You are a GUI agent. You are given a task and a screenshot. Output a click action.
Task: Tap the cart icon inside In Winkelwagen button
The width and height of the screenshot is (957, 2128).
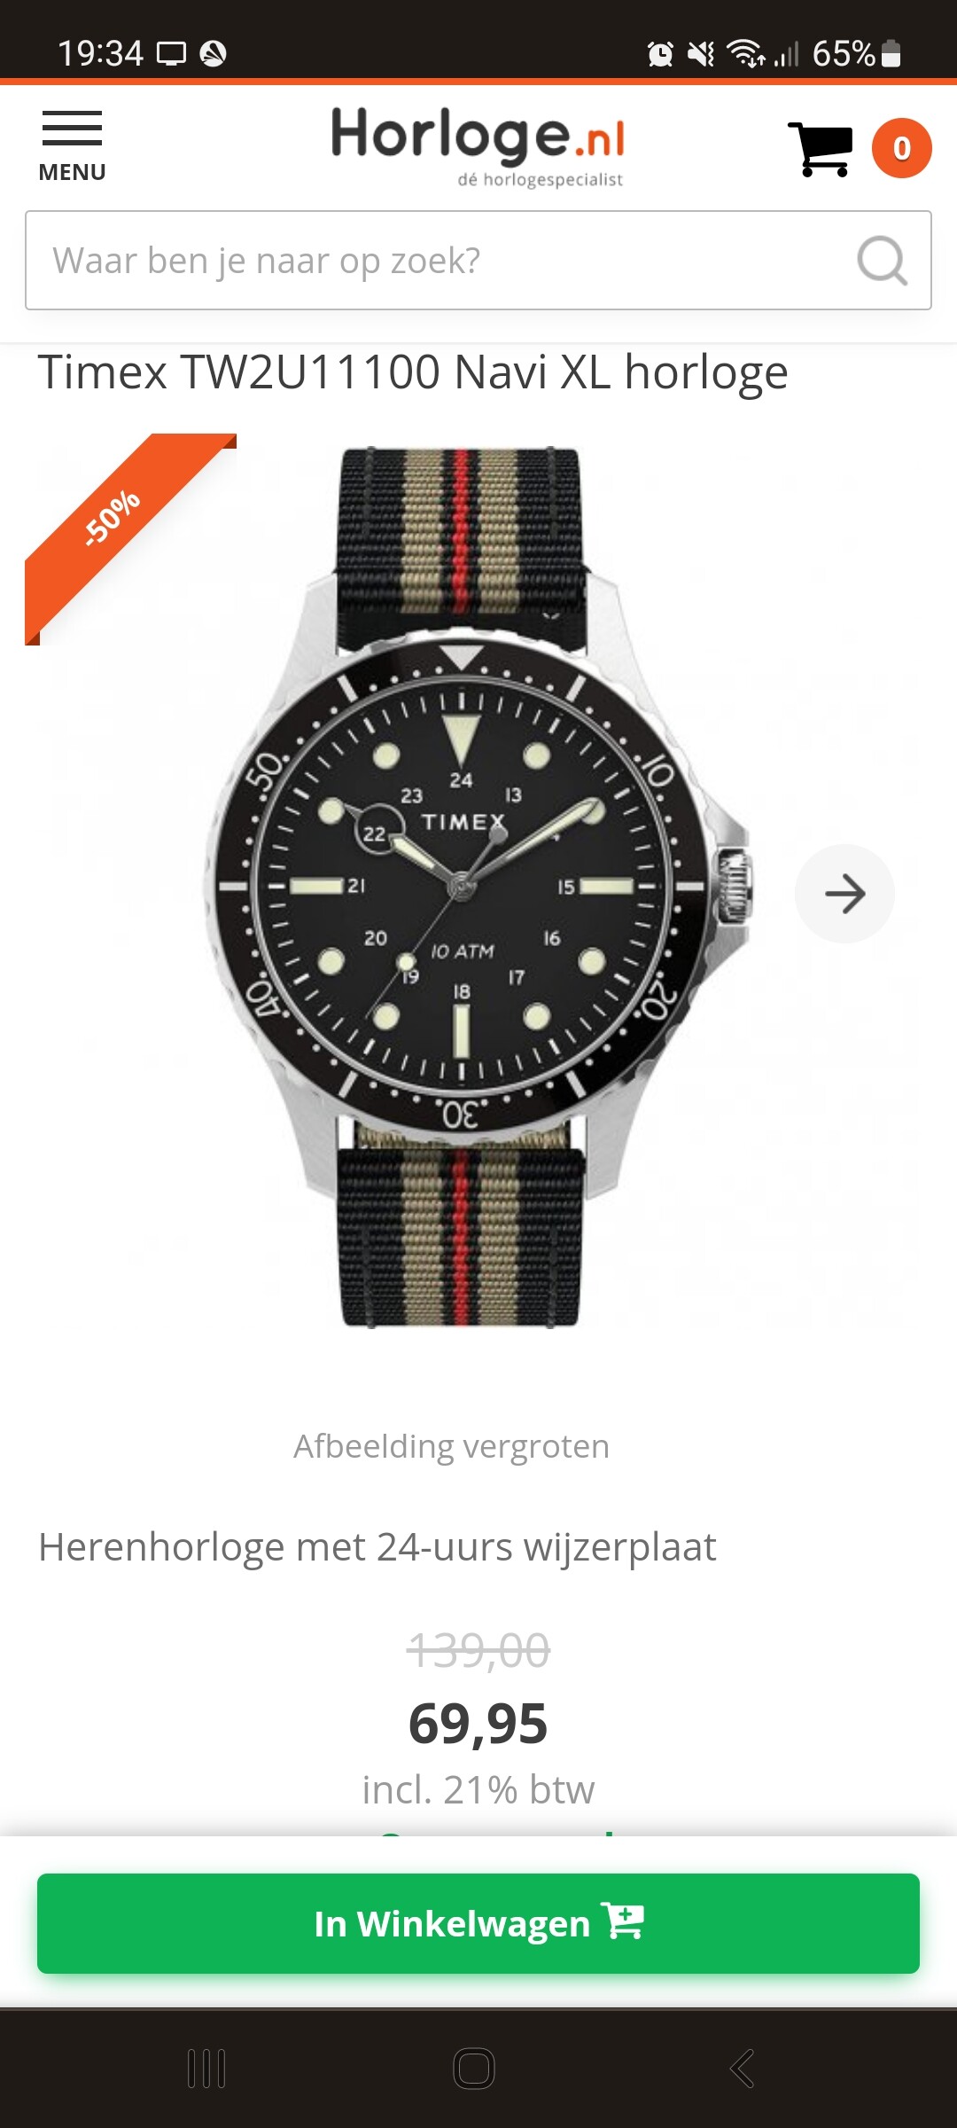click(x=623, y=1921)
